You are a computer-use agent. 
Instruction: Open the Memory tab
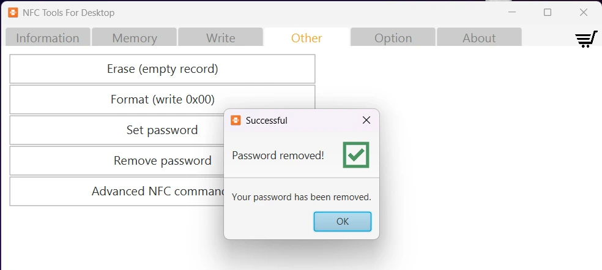click(135, 38)
